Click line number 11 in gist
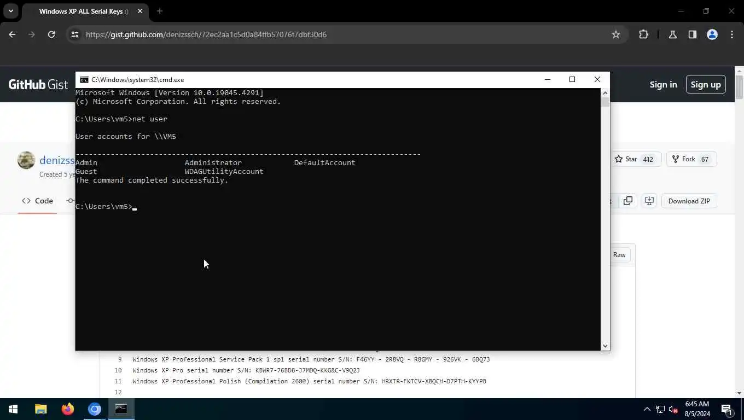 (118, 381)
